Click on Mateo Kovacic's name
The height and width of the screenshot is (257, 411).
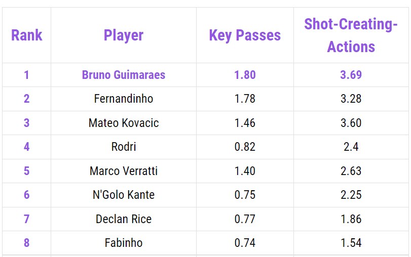(124, 123)
